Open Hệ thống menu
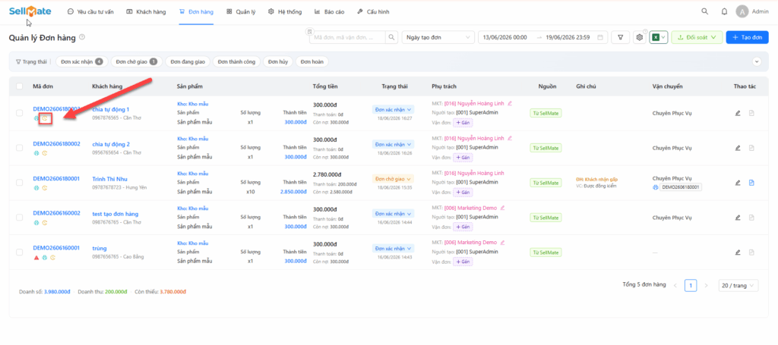Screen dimensions: 778x345 tap(285, 11)
